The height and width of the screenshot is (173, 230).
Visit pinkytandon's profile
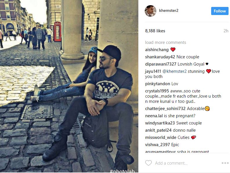157,84
